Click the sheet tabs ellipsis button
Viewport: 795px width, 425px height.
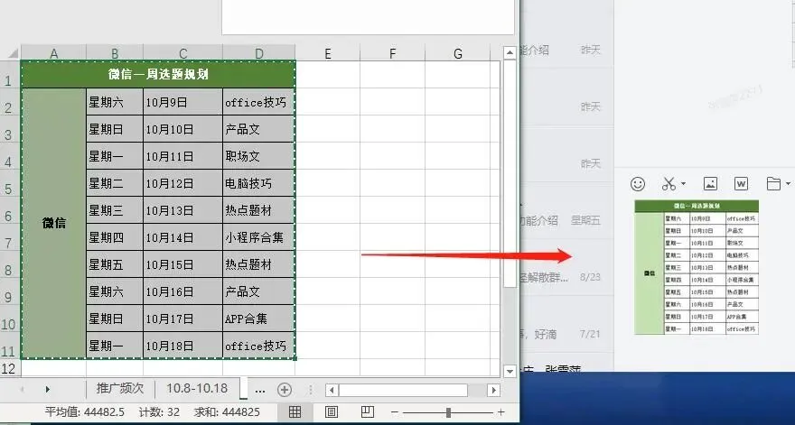click(260, 390)
